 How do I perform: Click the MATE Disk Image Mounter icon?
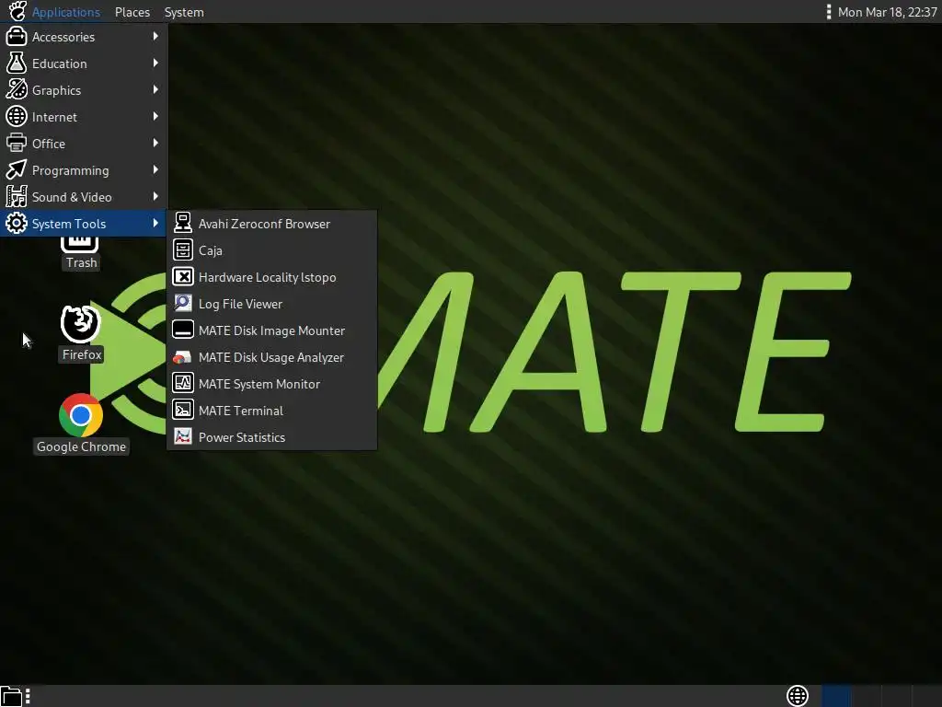tap(183, 330)
